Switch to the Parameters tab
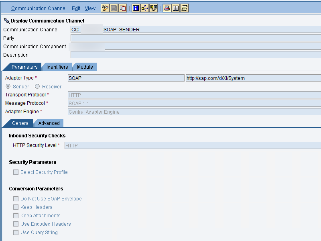The height and width of the screenshot is (241, 321). 23,67
